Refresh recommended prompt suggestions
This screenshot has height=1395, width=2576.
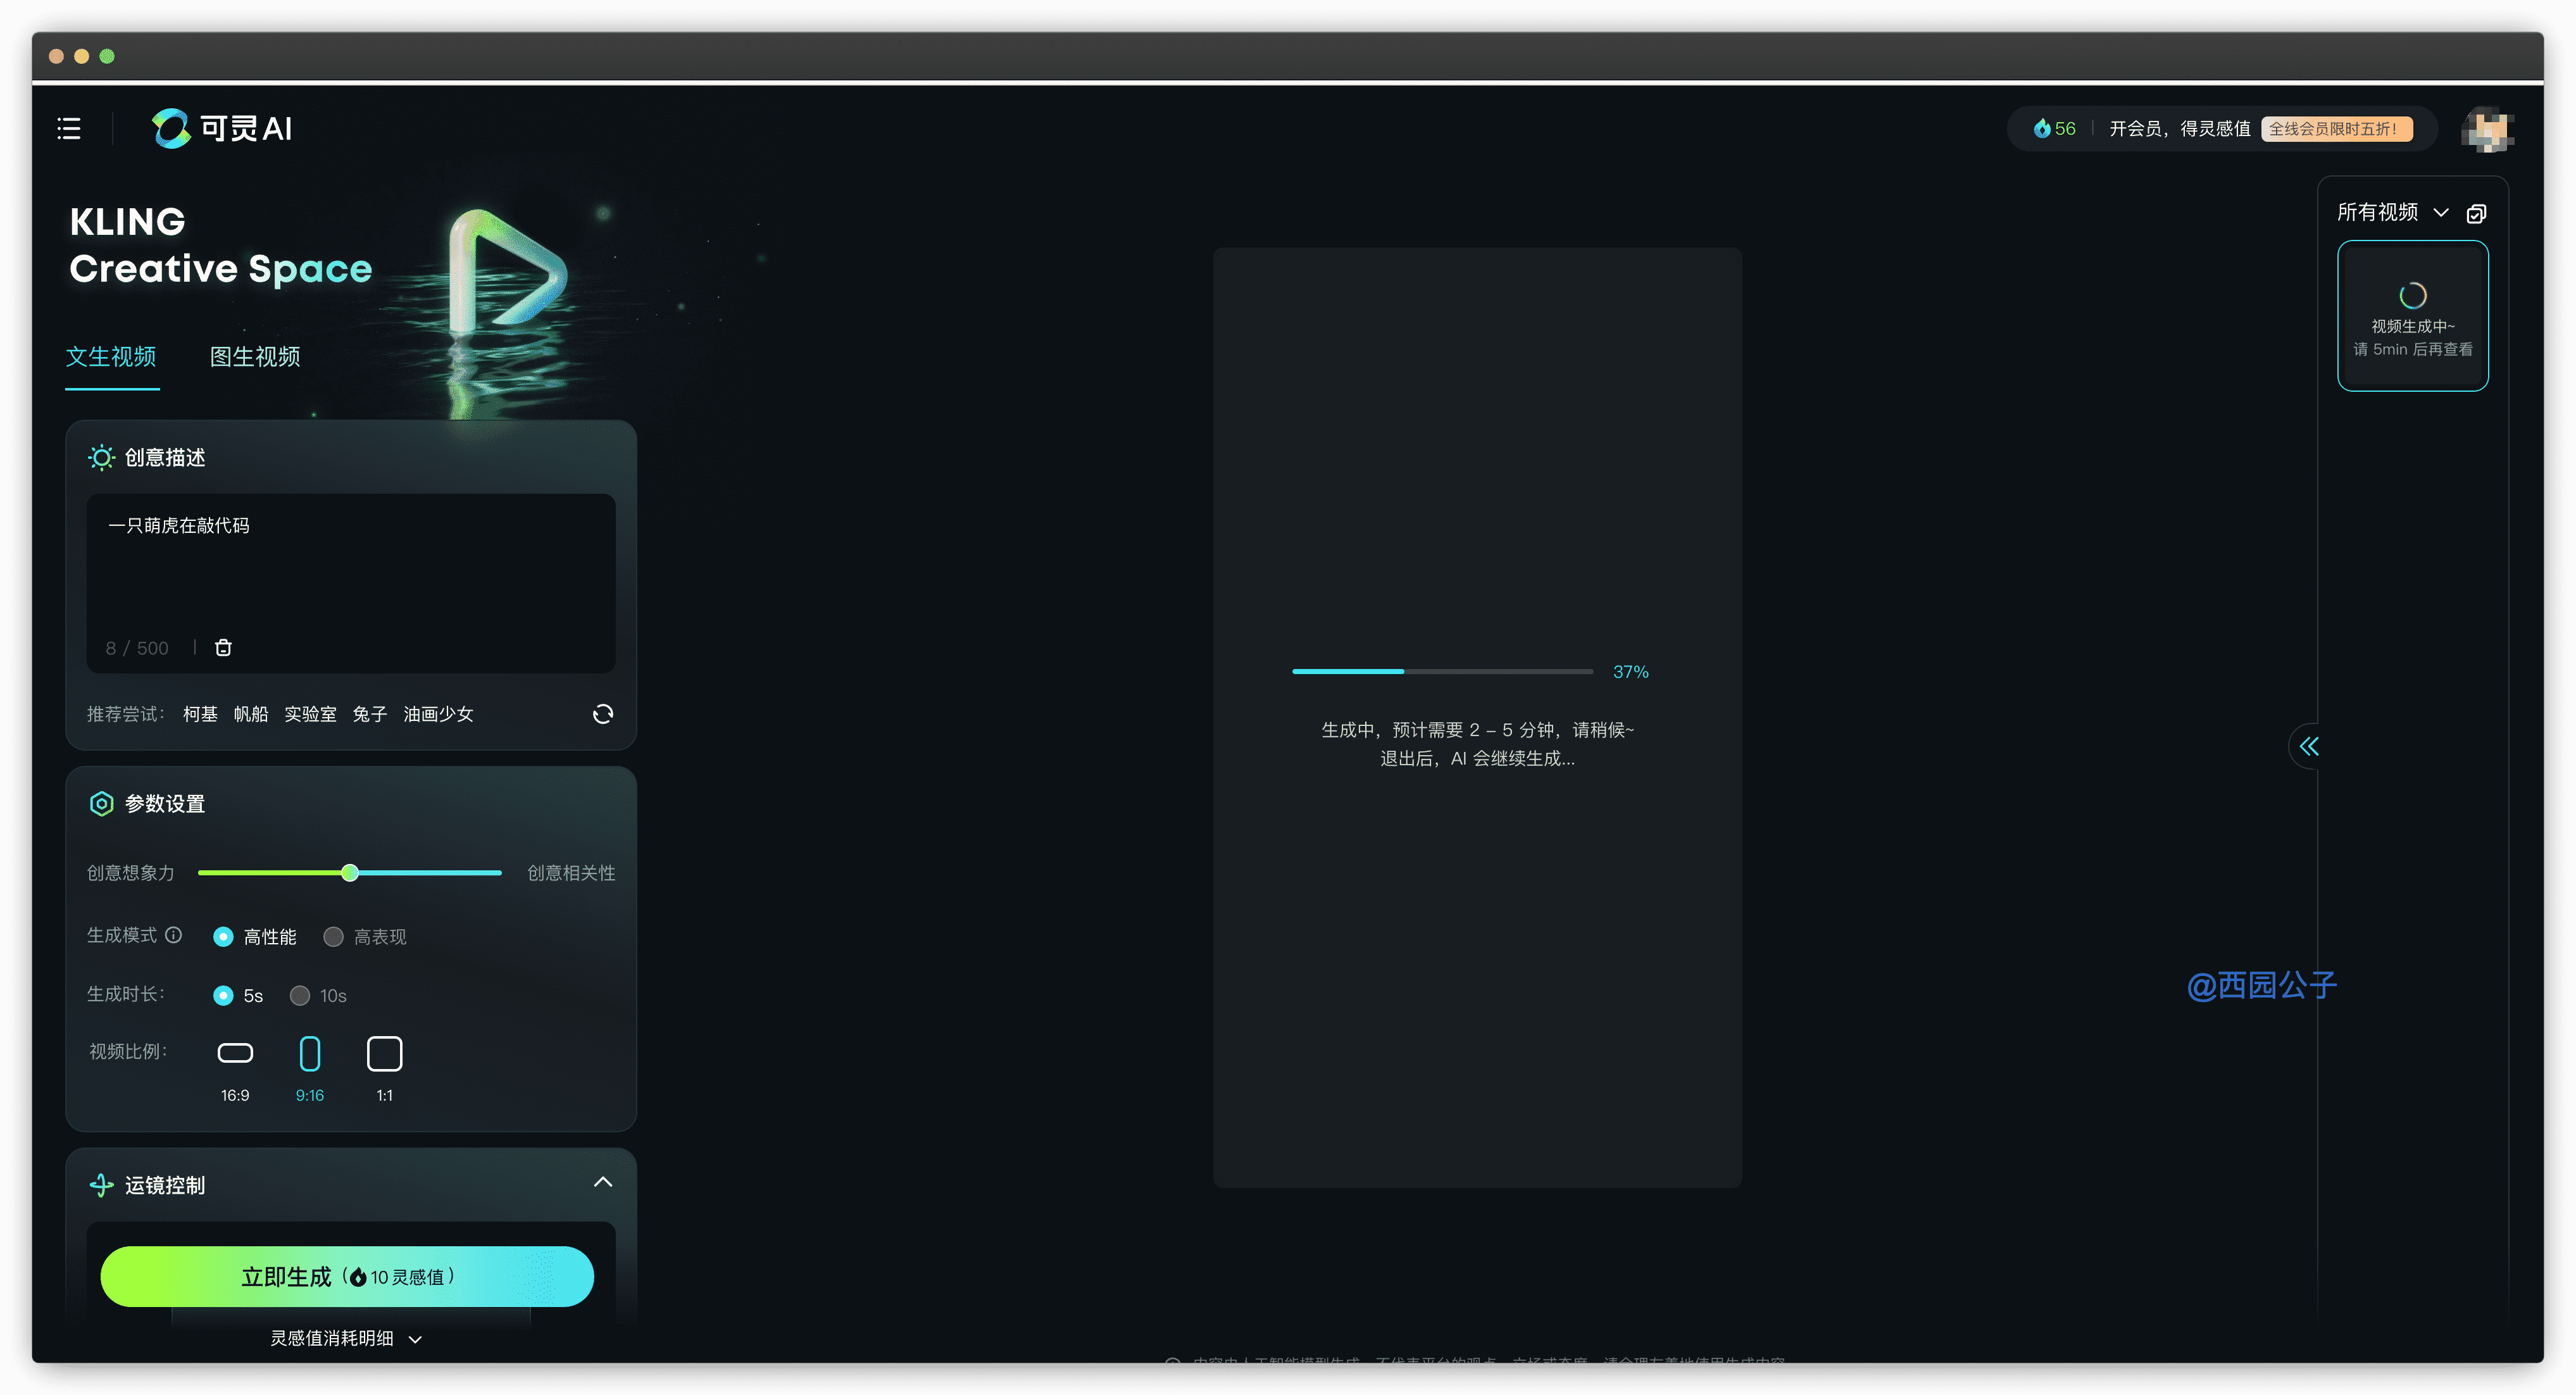pos(603,713)
